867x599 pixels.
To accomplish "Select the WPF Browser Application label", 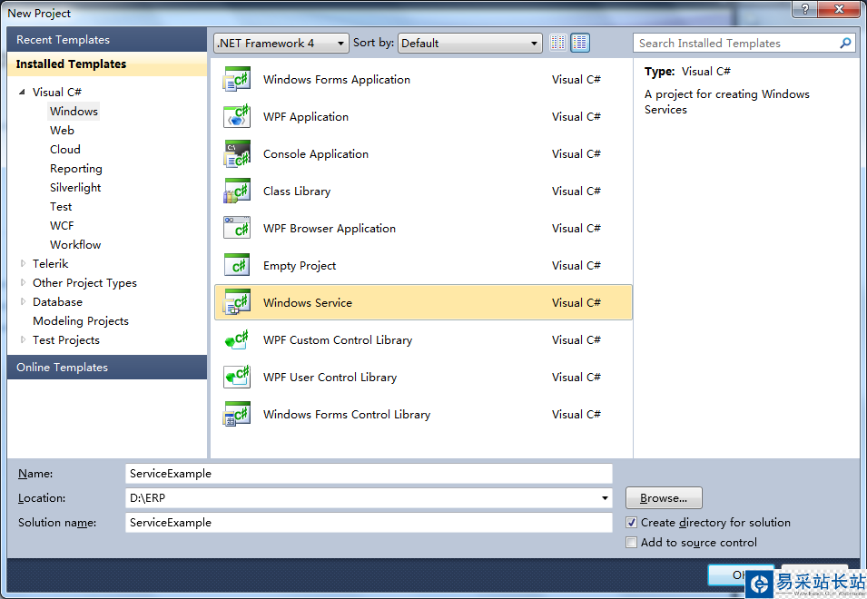I will pyautogui.click(x=329, y=228).
